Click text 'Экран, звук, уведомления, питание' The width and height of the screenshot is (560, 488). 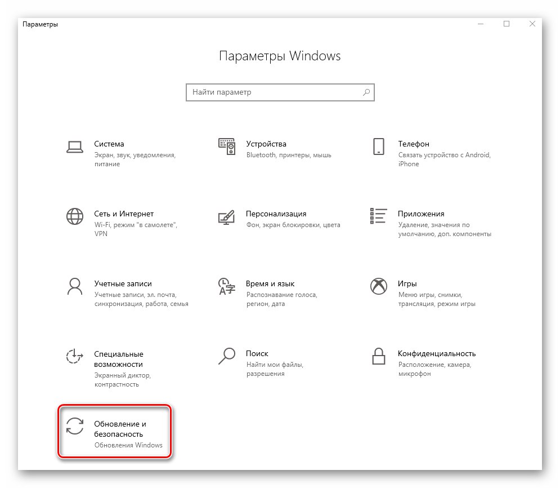(x=135, y=159)
